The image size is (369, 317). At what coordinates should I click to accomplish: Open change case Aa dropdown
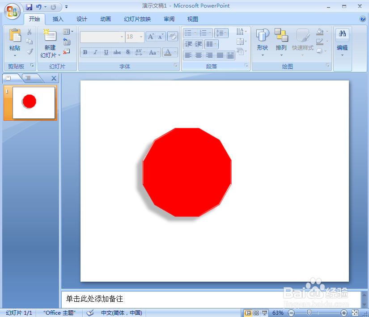[154, 52]
